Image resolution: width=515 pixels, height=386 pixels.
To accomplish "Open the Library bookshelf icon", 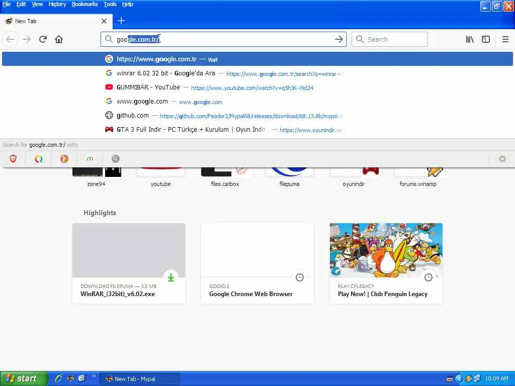I will pyautogui.click(x=470, y=39).
